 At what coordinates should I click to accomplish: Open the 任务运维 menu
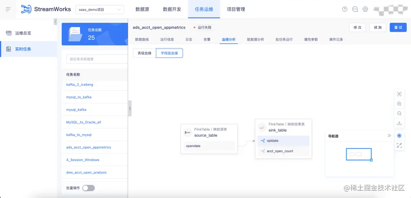point(204,9)
